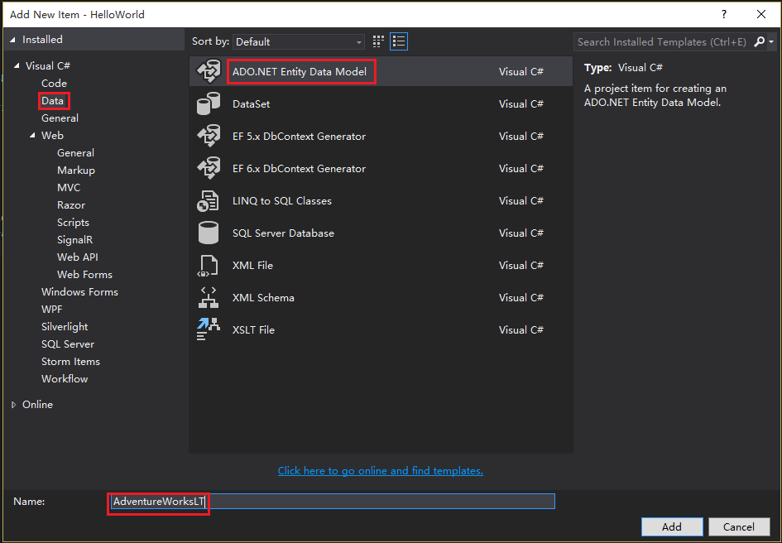Screen dimensions: 782x543
Task: Select the Data category
Action: [x=53, y=101]
